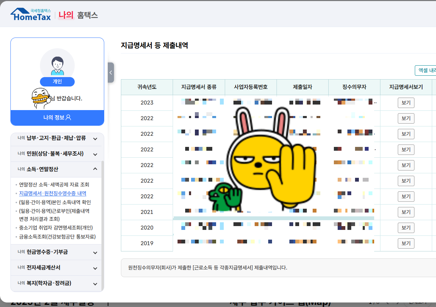Screen dimensions: 436x307
Task: Click 지급명세서 종류 column header
Action: point(199,87)
